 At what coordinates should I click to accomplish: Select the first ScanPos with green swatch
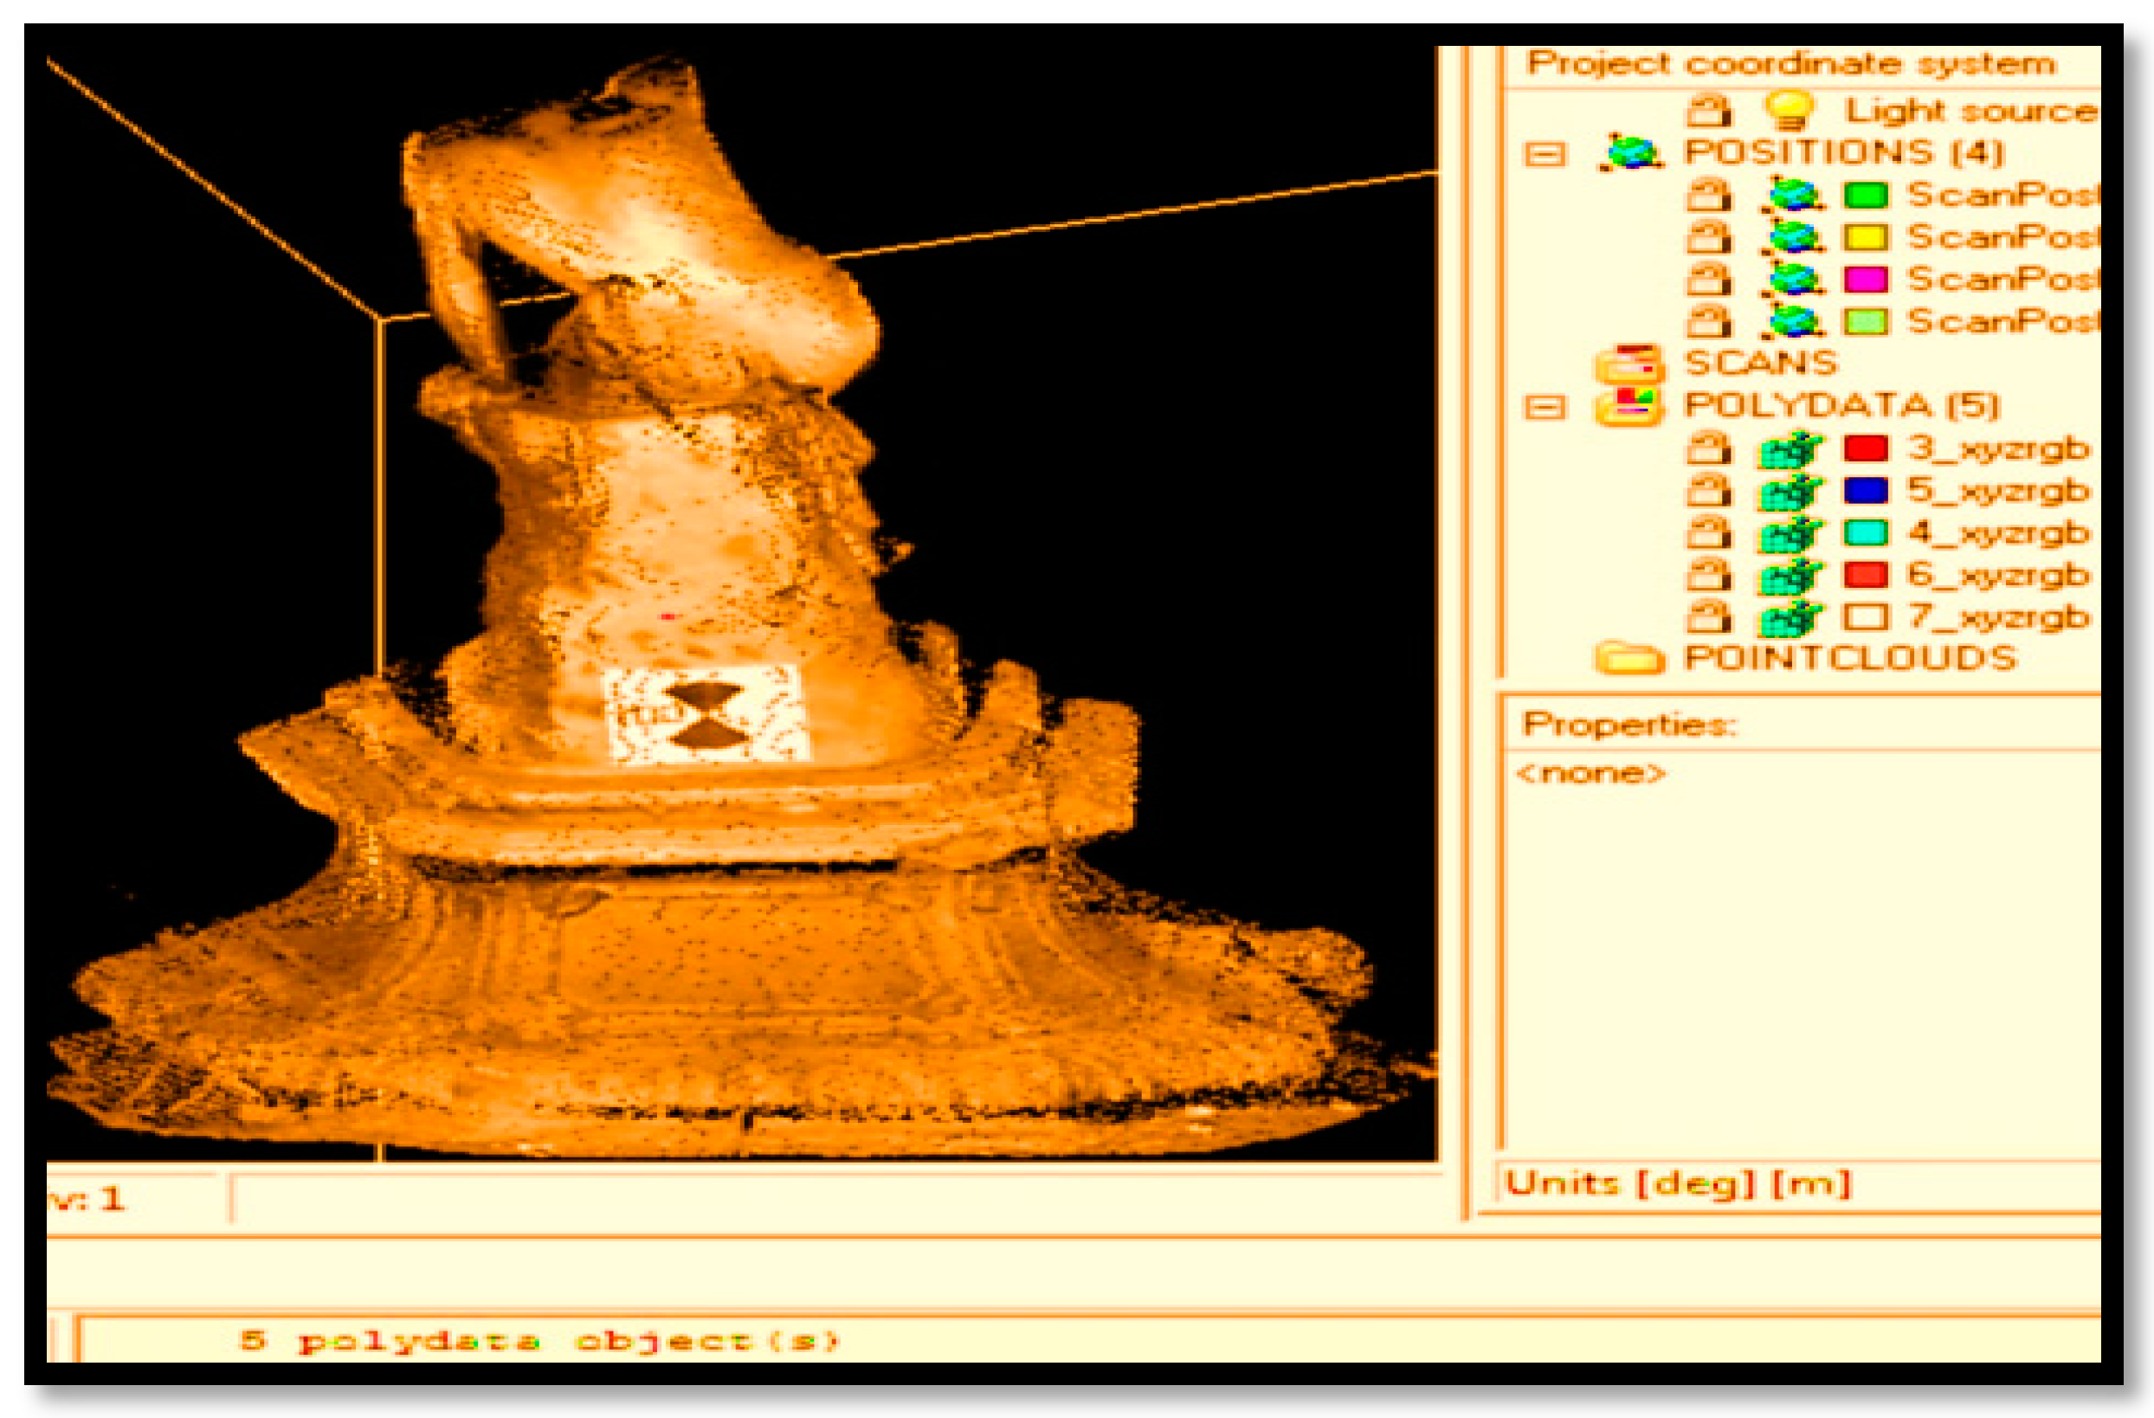(x=2001, y=195)
